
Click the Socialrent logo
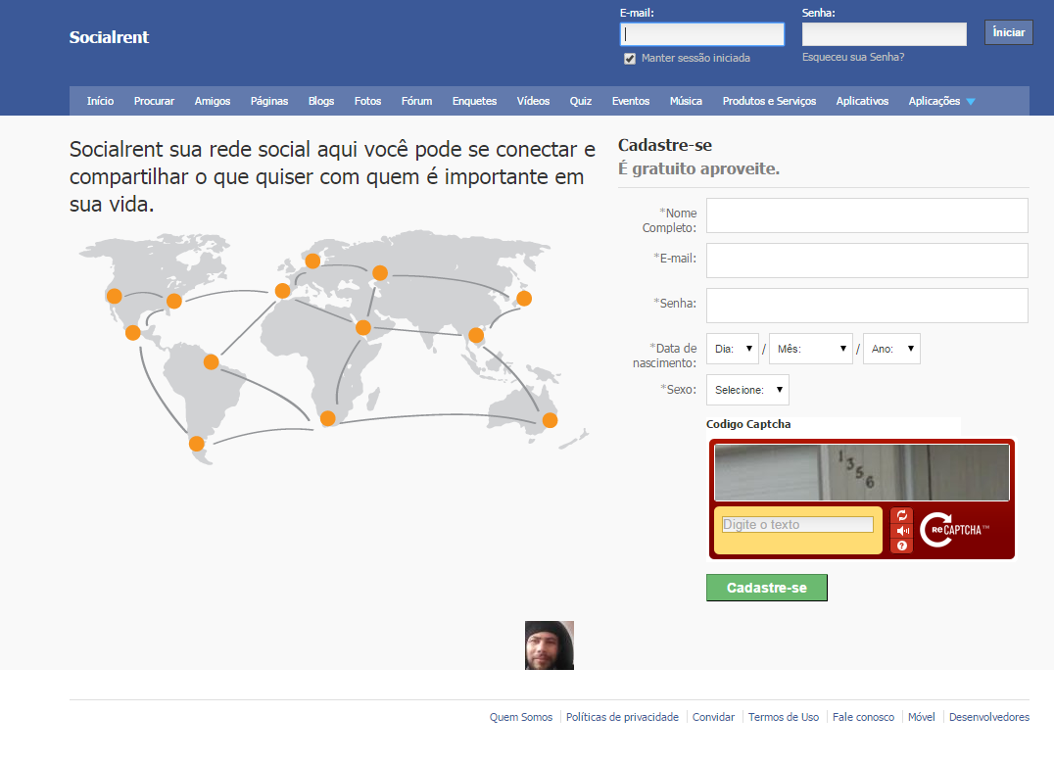coord(109,37)
